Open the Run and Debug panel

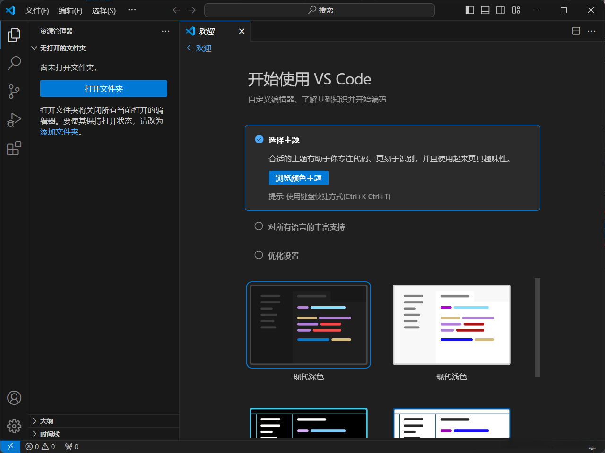pyautogui.click(x=14, y=120)
